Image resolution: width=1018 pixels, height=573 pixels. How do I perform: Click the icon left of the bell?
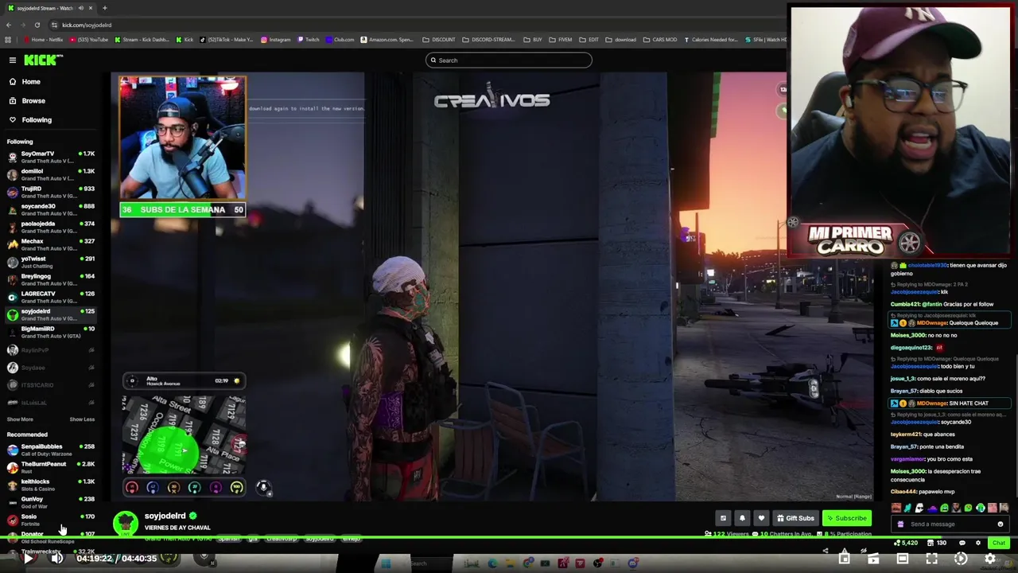pyautogui.click(x=723, y=519)
